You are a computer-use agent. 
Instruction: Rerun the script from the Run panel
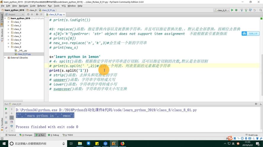(x=6, y=109)
